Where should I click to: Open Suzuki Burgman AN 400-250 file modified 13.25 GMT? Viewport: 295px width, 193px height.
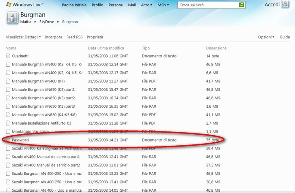tap(47, 174)
